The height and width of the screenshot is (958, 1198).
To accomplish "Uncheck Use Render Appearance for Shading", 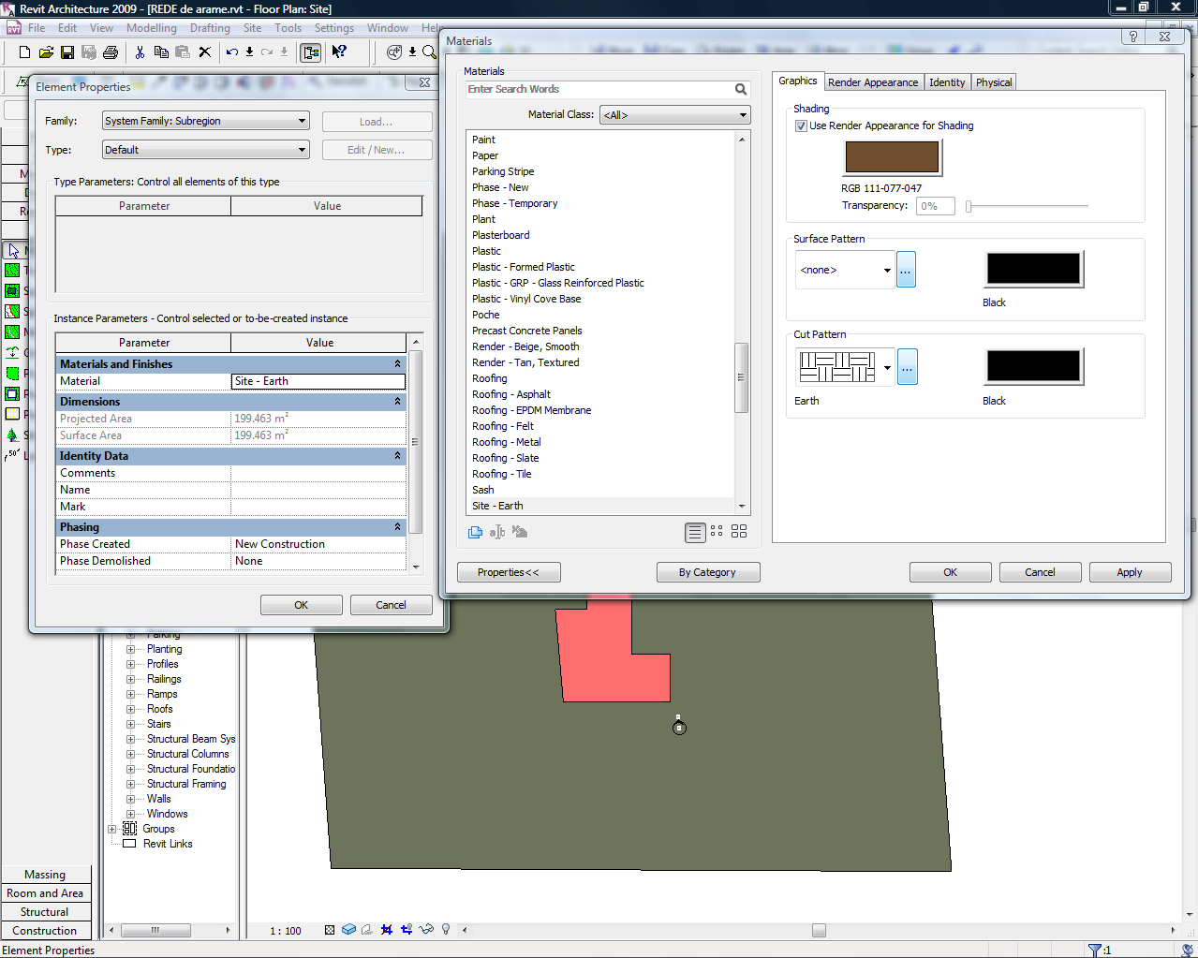I will (x=802, y=125).
